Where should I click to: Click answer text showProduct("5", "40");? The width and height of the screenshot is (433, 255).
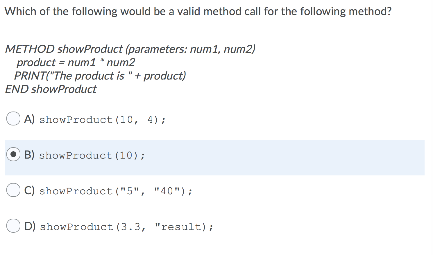point(115,191)
